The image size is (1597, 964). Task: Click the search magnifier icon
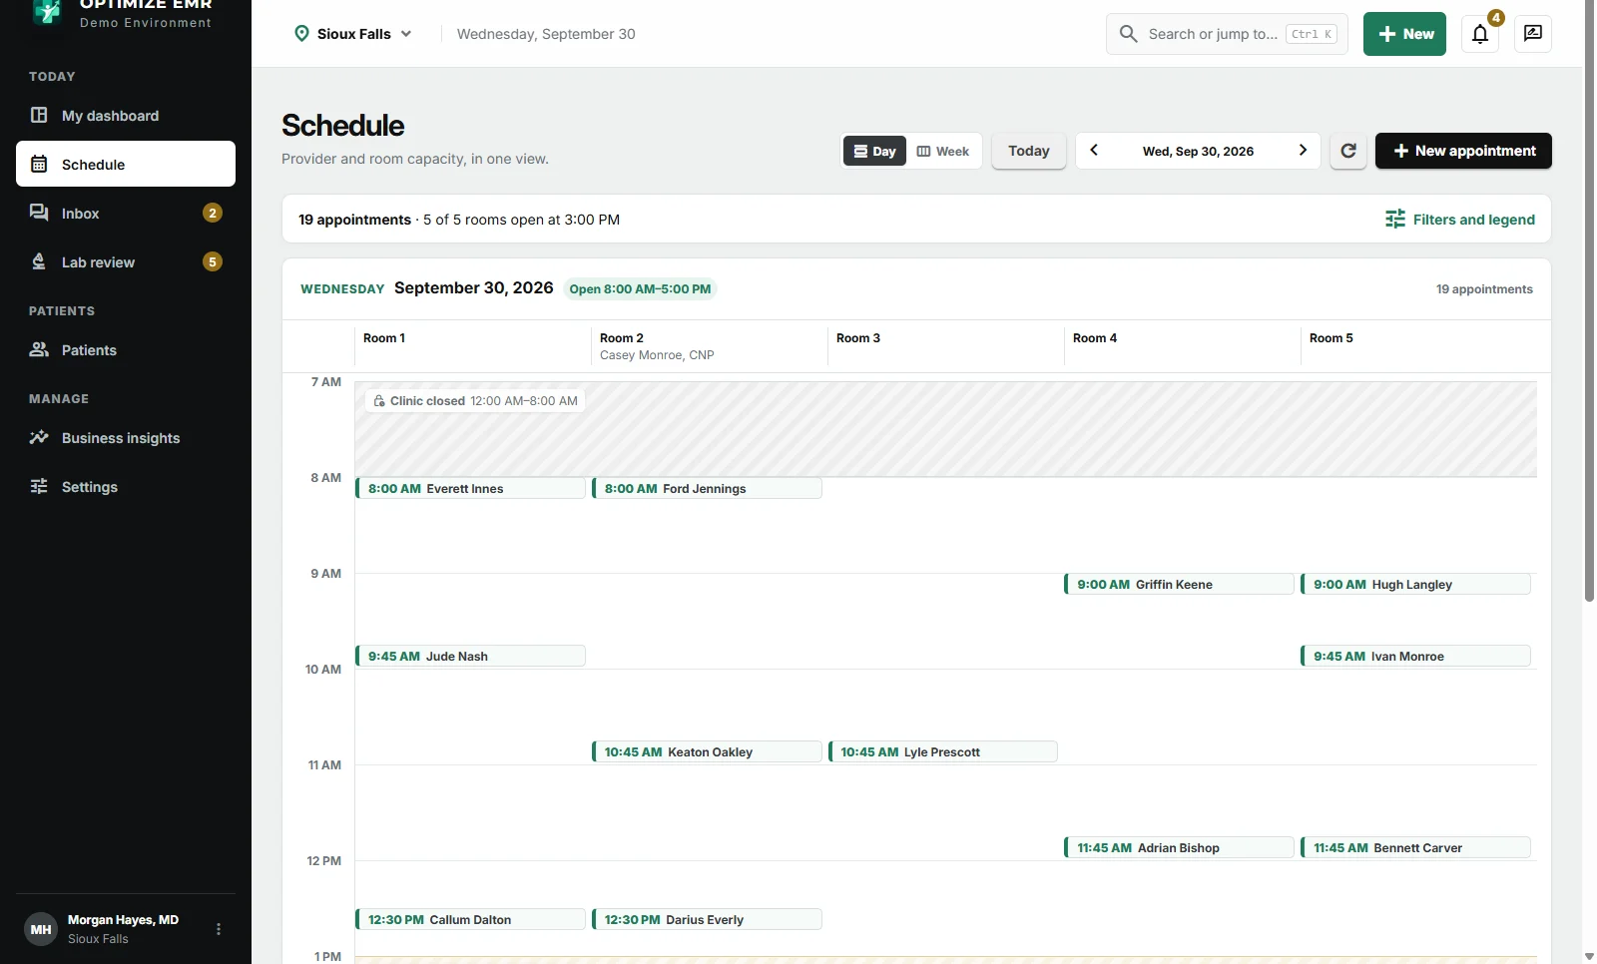[x=1129, y=34]
